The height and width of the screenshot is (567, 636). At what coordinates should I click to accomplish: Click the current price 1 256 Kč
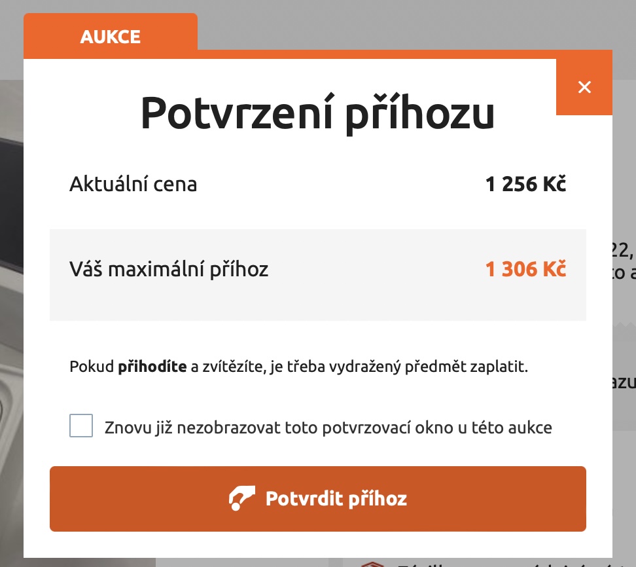(x=525, y=184)
